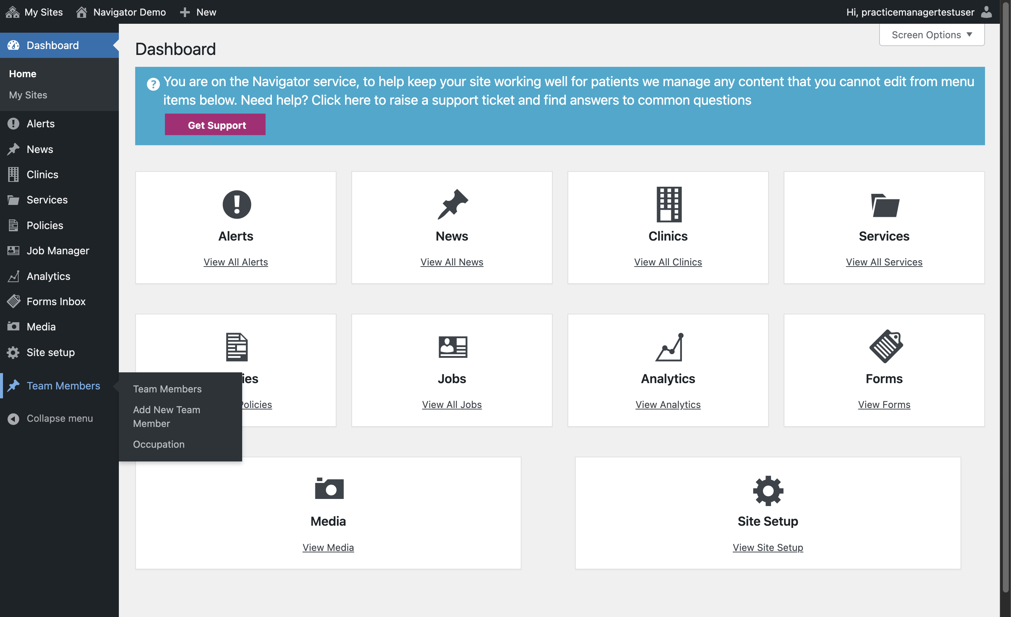Expand the Screen Options dropdown
The height and width of the screenshot is (617, 1011).
click(x=932, y=35)
